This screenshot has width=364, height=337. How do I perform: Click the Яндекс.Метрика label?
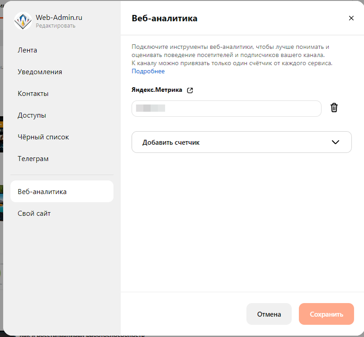click(x=157, y=90)
